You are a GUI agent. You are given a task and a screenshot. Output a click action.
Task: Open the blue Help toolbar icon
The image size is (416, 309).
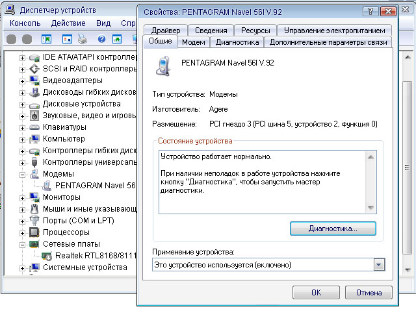[101, 39]
